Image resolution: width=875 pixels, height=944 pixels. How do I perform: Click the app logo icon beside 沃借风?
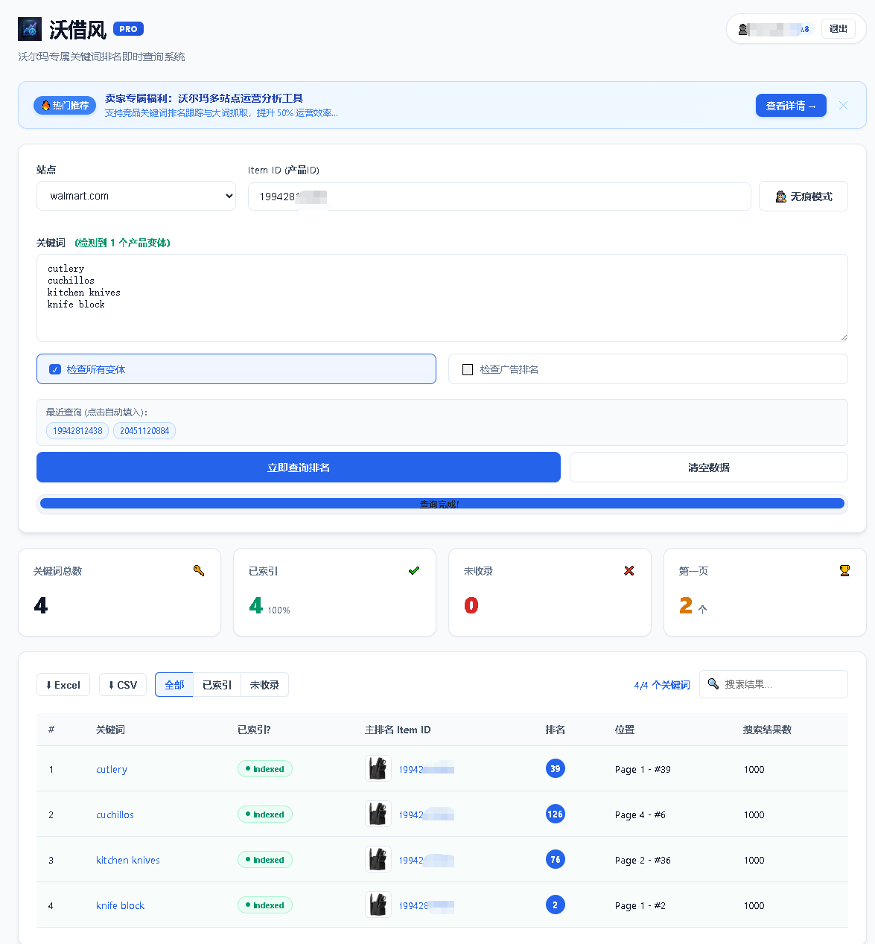tap(30, 29)
